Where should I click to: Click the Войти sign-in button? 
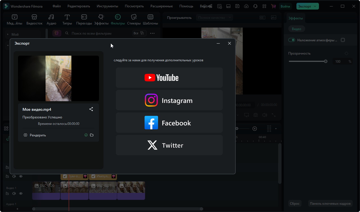coord(285,6)
